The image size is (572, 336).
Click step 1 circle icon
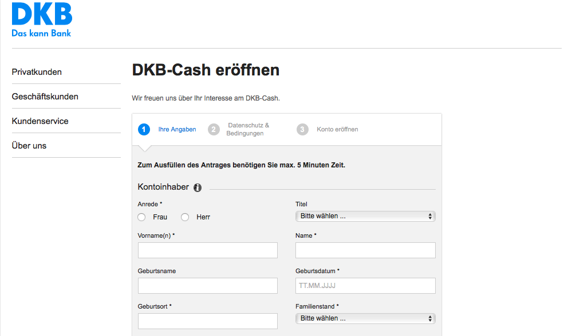pos(144,129)
